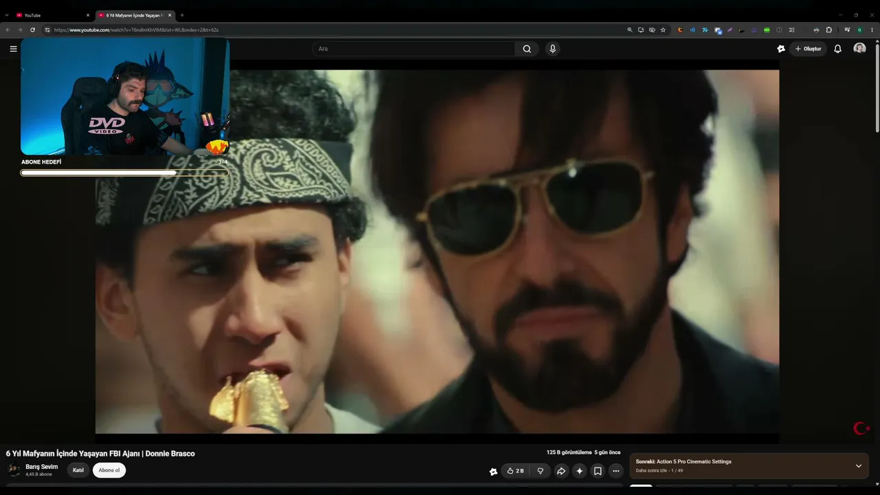Viewport: 880px width, 495px height.
Task: Save the video with the bookmark icon
Action: 598,471
